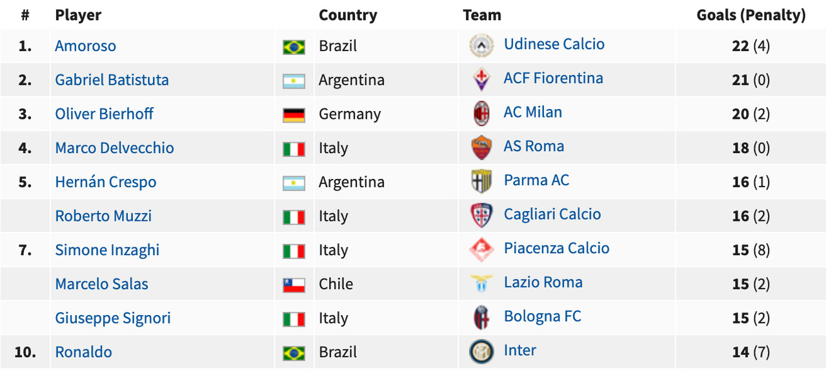Image resolution: width=826 pixels, height=370 pixels.
Task: Click the Parma AC club crest
Action: click(481, 182)
